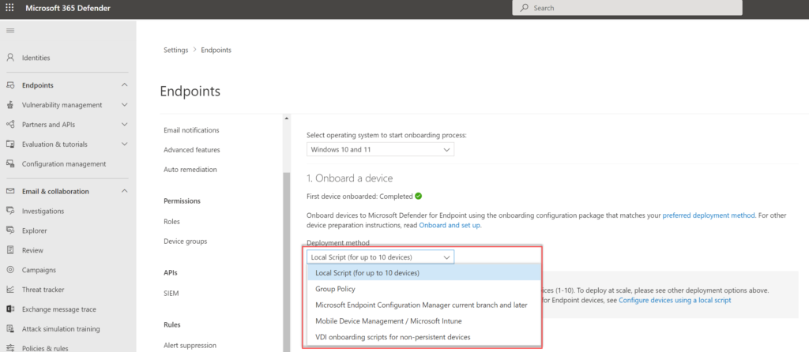
Task: Open Attack simulation training page
Action: (61, 329)
